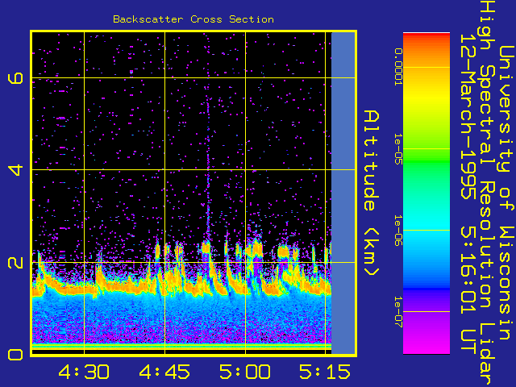Image resolution: width=516 pixels, height=387 pixels.
Task: Click 'University of Wisconsin' heading text
Action: click(x=507, y=193)
